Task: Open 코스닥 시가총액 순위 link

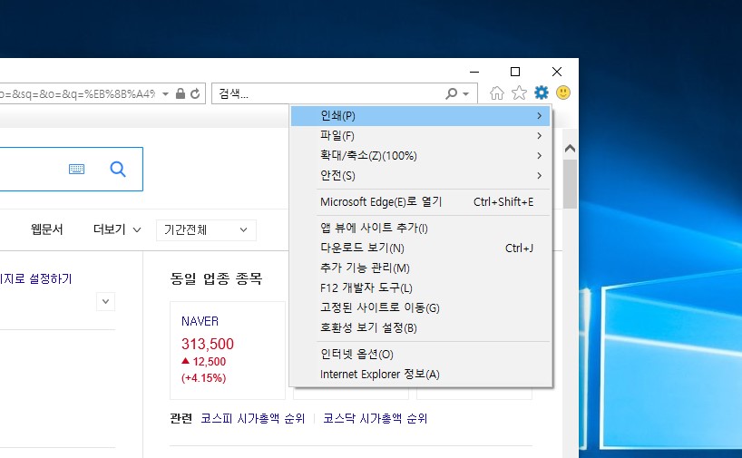Action: coord(375,418)
